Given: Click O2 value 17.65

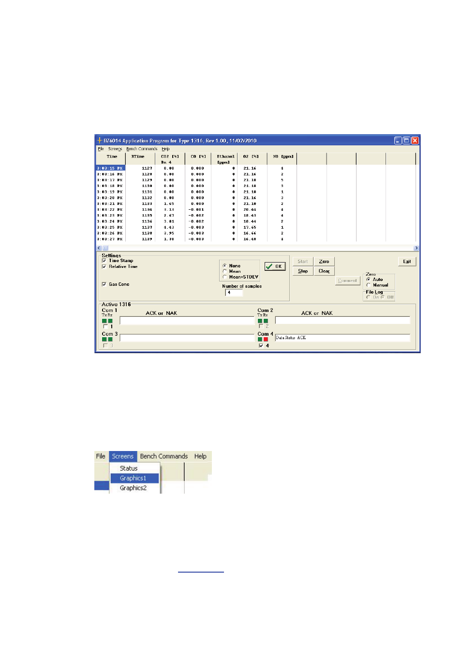Looking at the screenshot, I should coord(250,227).
